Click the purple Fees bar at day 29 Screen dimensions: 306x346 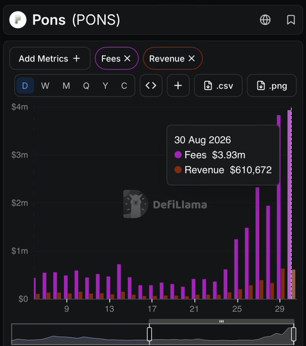click(279, 207)
